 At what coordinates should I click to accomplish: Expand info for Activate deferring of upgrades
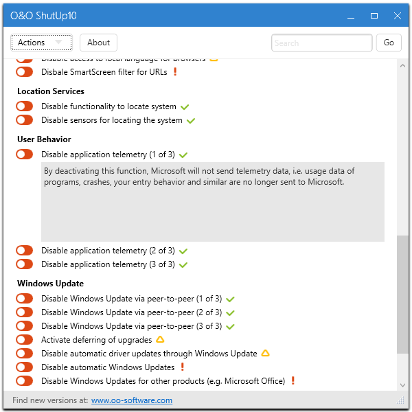[96, 340]
